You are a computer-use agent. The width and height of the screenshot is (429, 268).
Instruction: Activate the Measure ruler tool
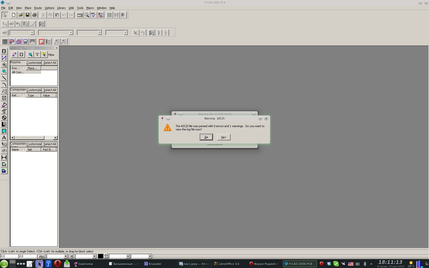coord(80,15)
